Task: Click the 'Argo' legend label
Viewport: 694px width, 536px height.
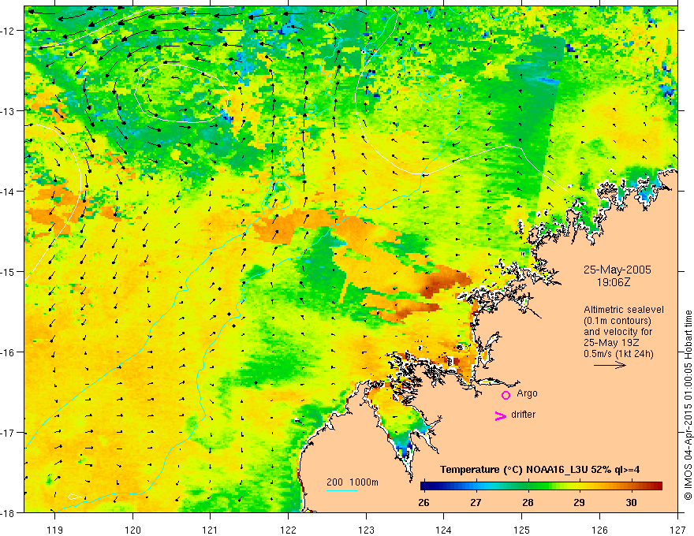Action: click(x=527, y=393)
